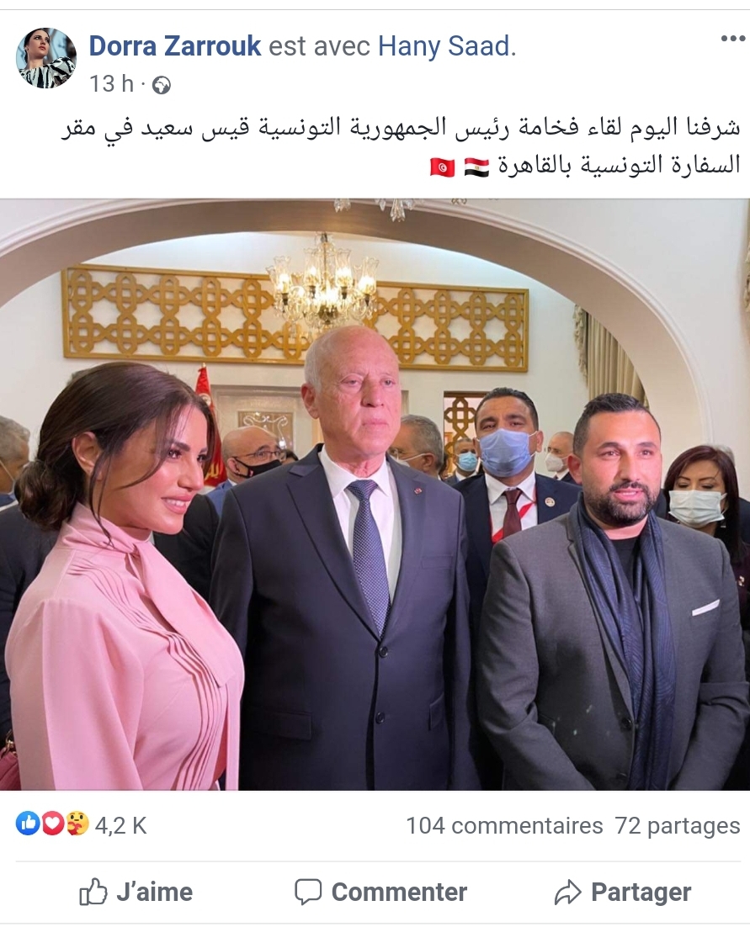The height and width of the screenshot is (927, 750).
Task: Open the 104 commentaires list
Action: (x=504, y=825)
